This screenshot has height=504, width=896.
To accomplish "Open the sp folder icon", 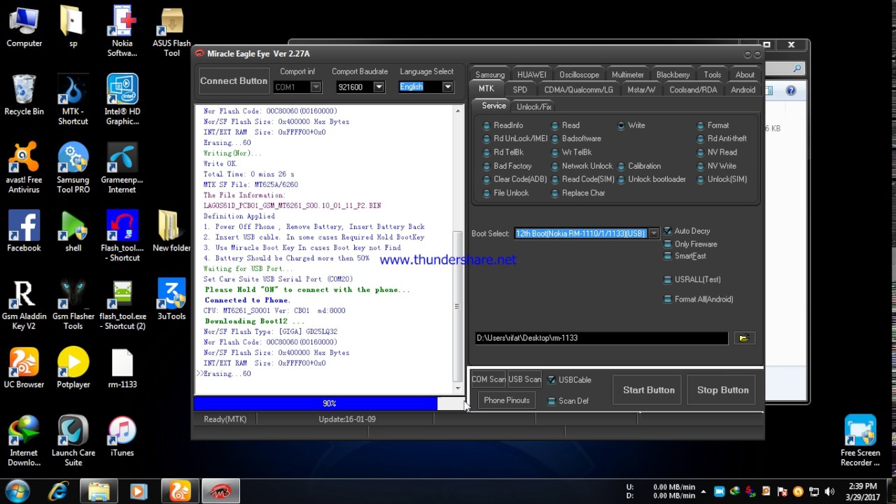I will point(73,28).
